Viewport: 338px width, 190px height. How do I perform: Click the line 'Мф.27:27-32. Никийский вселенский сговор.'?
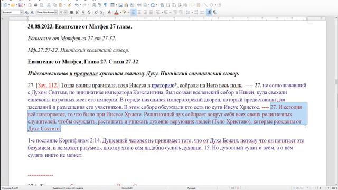click(79, 50)
